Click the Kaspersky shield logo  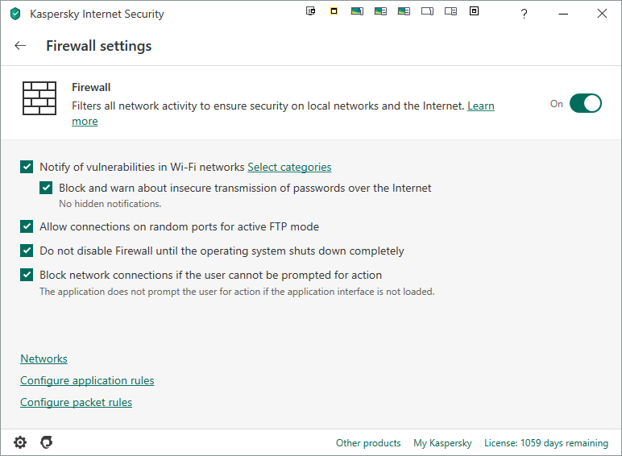pos(15,14)
